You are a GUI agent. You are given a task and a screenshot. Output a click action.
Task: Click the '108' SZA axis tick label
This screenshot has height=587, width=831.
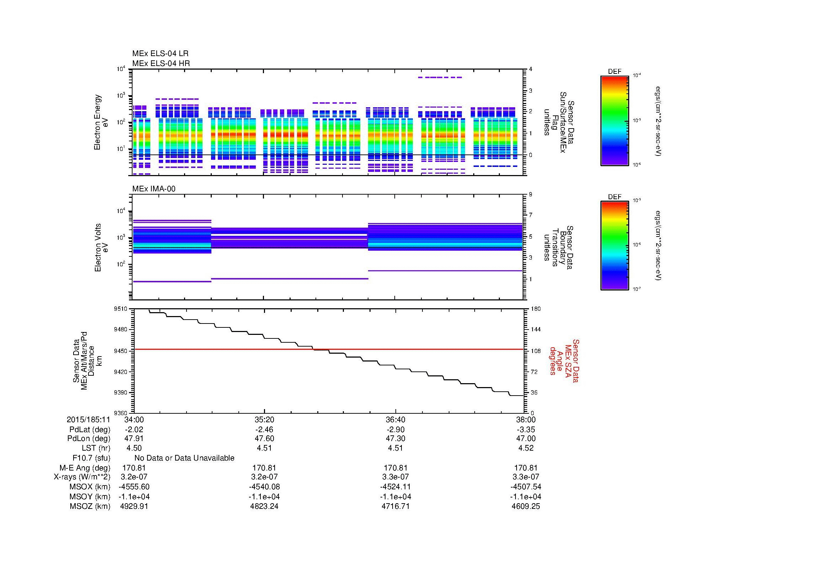tap(536, 351)
